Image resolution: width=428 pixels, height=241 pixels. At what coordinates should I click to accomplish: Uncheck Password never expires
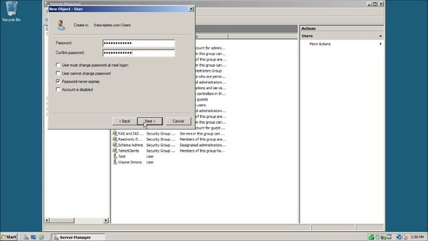click(x=58, y=81)
